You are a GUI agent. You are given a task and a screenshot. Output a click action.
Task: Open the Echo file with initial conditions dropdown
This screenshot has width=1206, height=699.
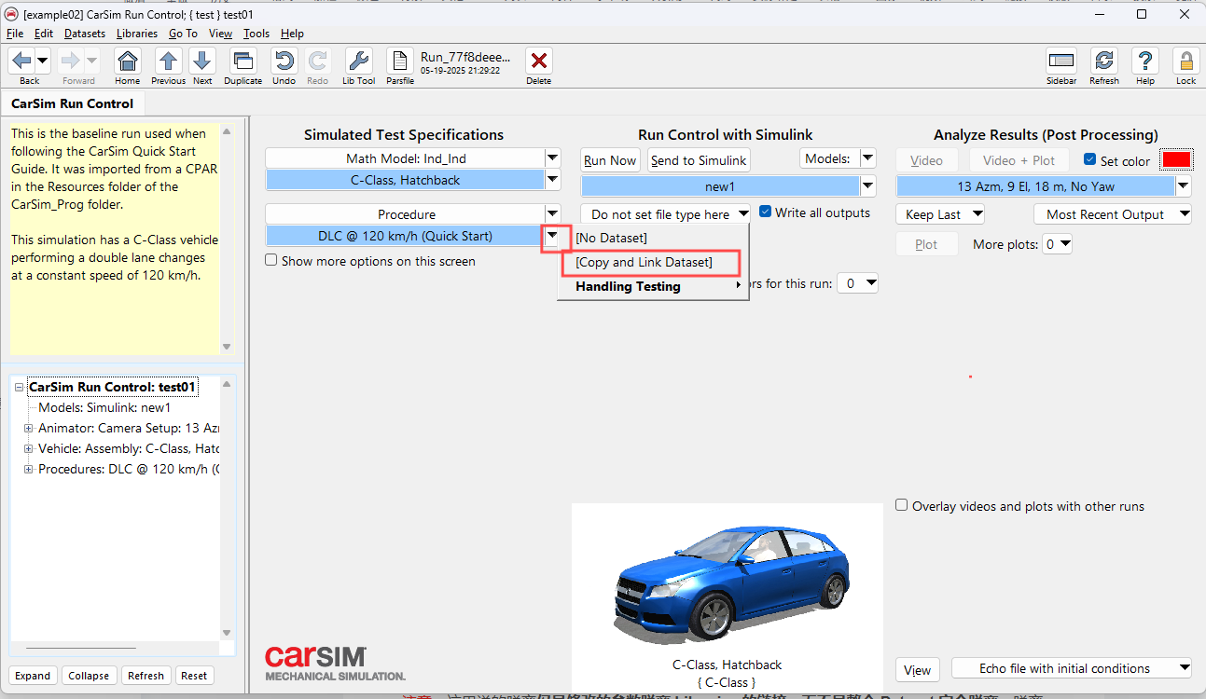pos(1072,668)
